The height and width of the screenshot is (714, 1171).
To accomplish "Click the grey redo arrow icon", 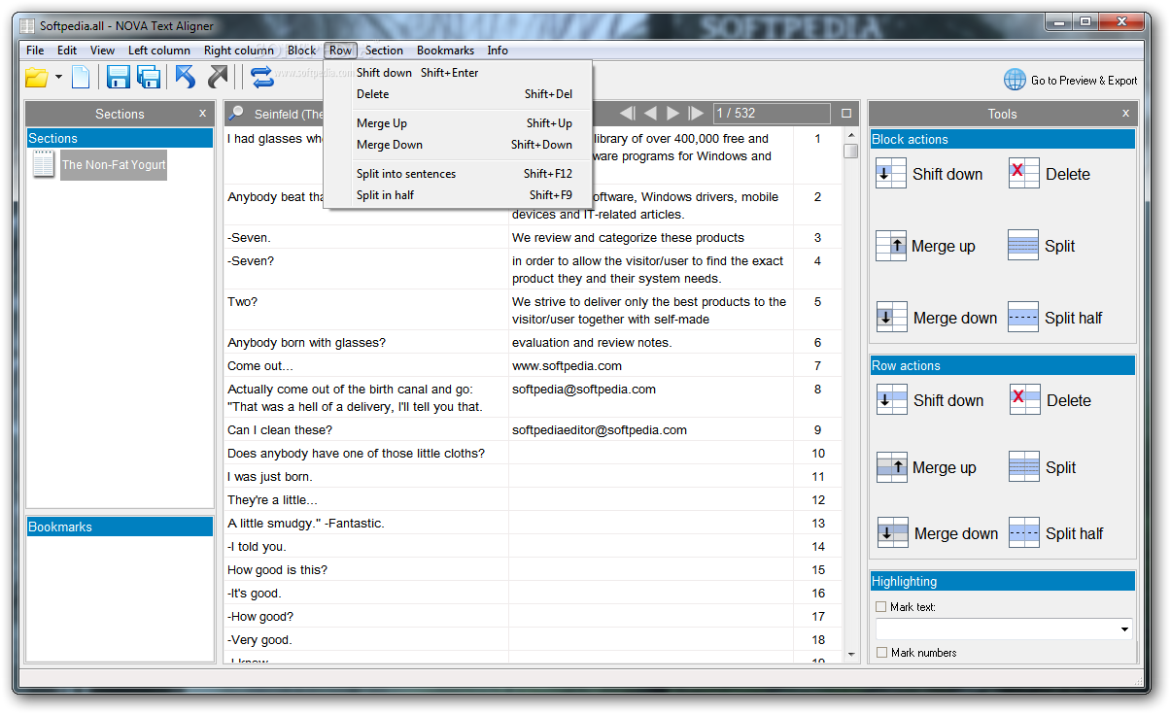I will pyautogui.click(x=218, y=78).
